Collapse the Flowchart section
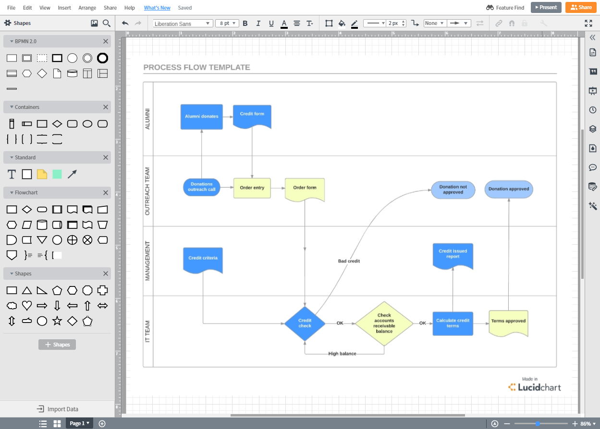Screen dimensions: 600x429 pos(11,192)
